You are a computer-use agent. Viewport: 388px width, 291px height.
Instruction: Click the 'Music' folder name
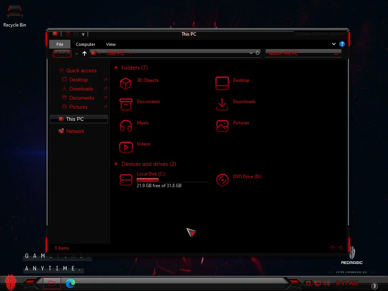tap(143, 123)
